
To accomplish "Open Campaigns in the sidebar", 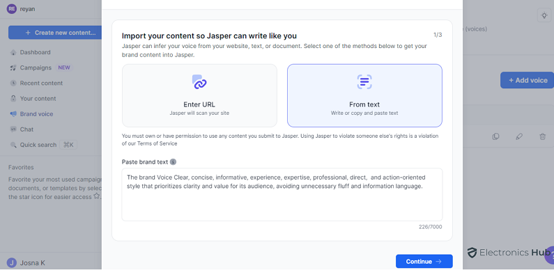I will pyautogui.click(x=36, y=67).
